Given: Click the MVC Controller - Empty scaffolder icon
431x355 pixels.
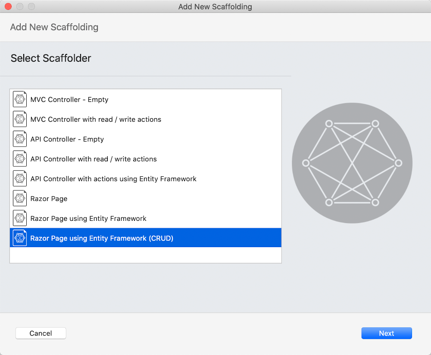Looking at the screenshot, I should click(x=19, y=99).
